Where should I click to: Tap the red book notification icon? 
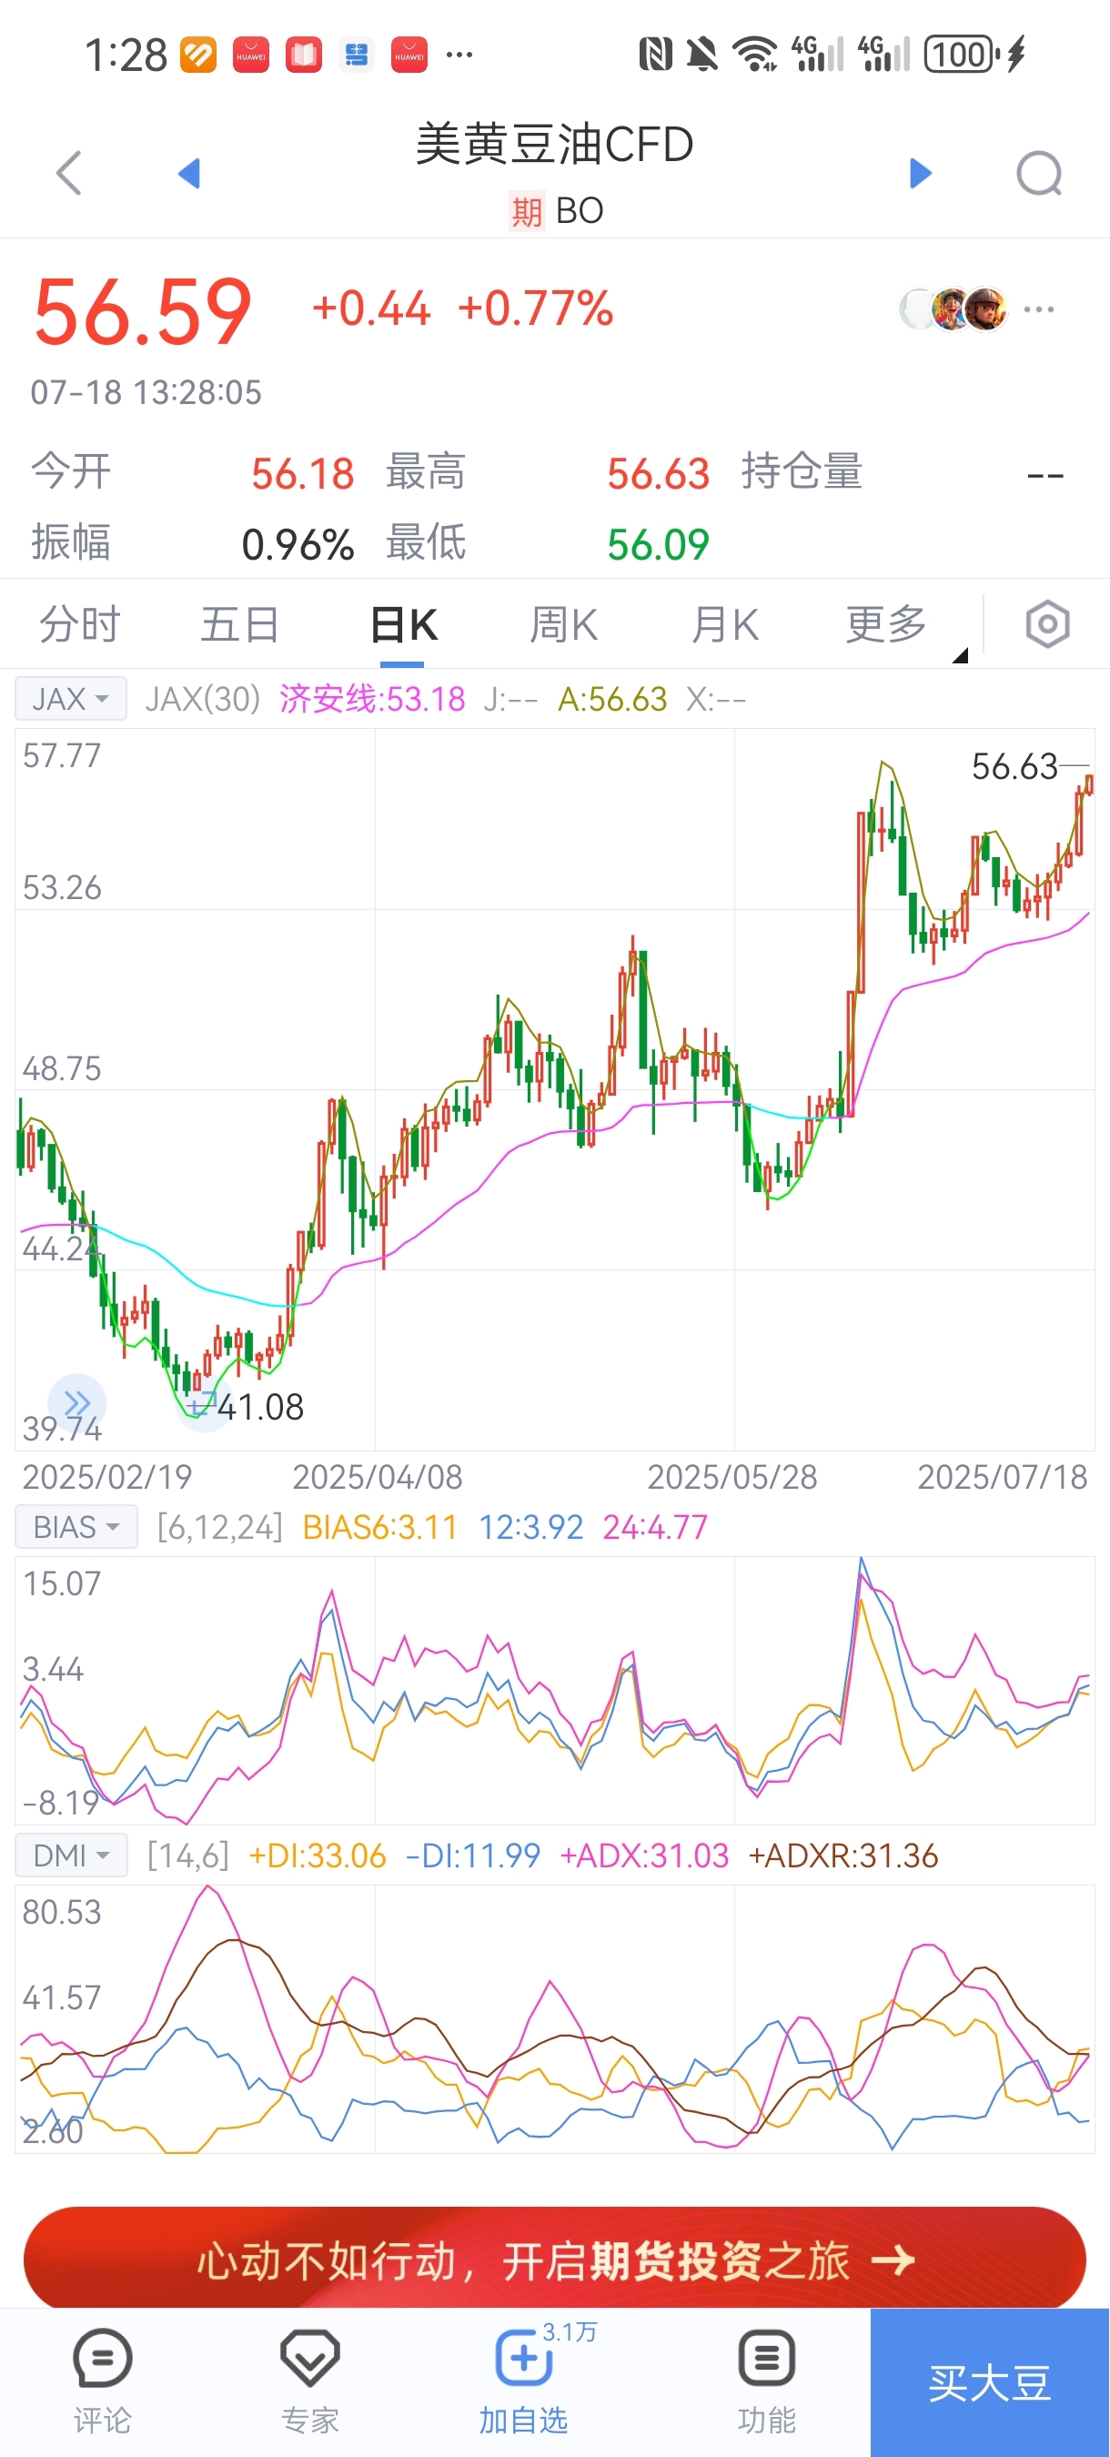coord(303,55)
